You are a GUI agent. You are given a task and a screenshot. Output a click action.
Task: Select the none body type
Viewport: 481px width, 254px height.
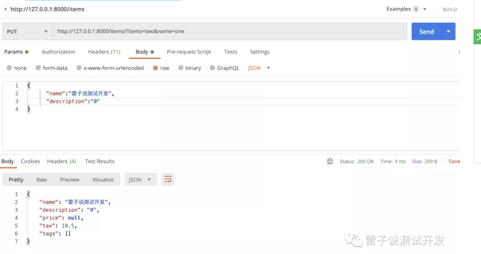click(17, 68)
